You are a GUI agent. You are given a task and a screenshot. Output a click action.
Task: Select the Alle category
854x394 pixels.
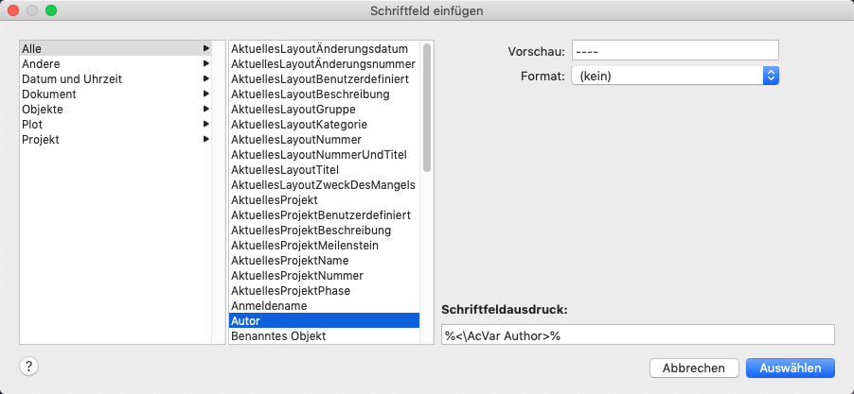32,48
